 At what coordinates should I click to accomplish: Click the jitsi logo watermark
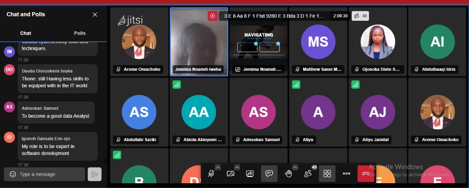click(130, 20)
